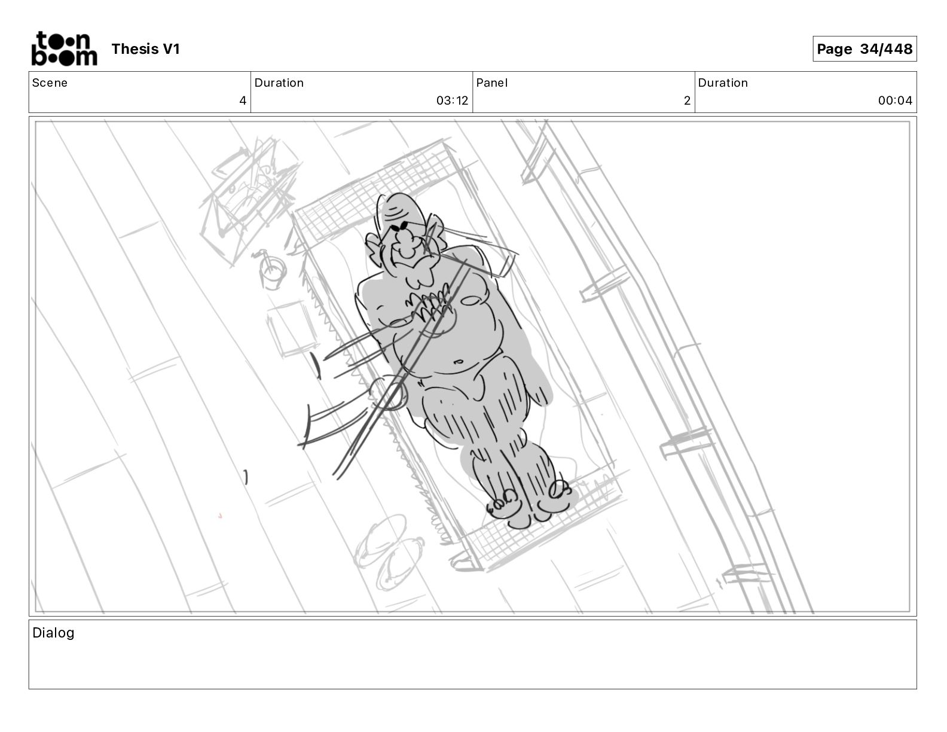Click the 'Dialog' field label
Viewport: 947px width, 732px height.
pos(53,633)
